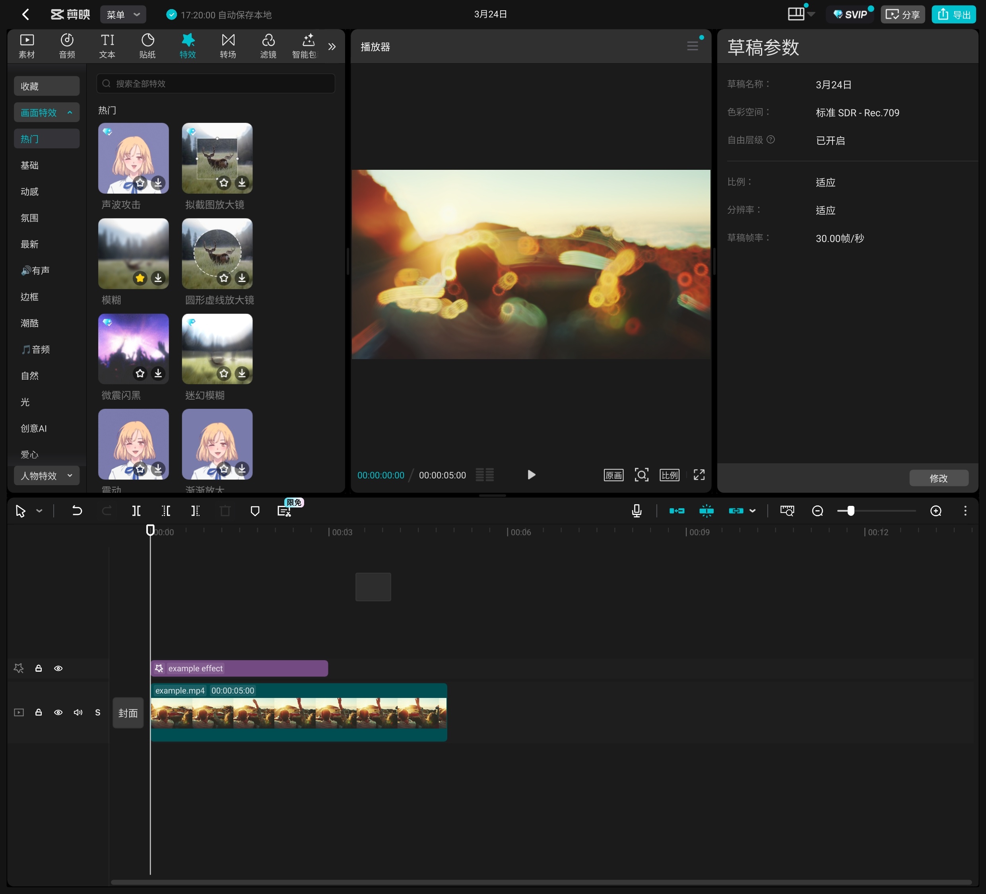Click the zoom-out timeline minus icon

pos(817,511)
